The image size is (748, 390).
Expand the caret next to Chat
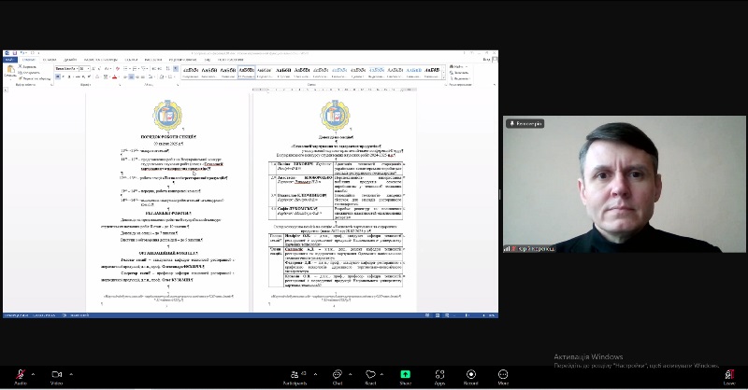[350, 374]
